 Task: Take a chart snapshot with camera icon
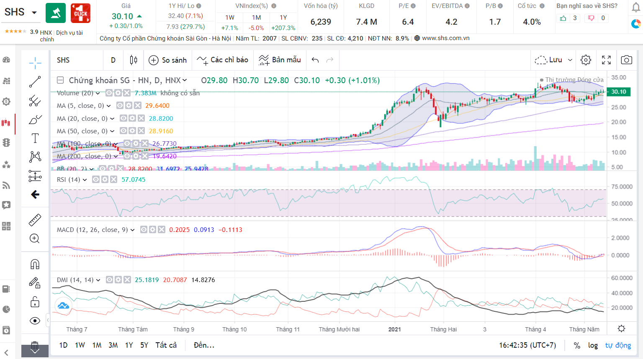point(626,60)
